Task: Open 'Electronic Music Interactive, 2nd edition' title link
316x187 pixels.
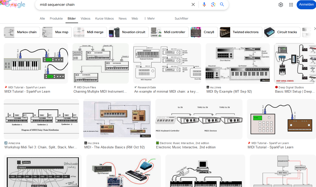Action: (186, 147)
